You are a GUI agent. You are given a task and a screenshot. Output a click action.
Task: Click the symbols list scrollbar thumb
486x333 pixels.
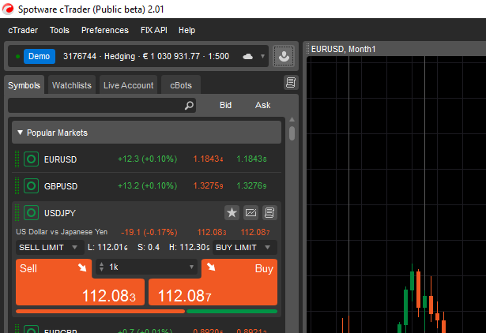click(292, 133)
